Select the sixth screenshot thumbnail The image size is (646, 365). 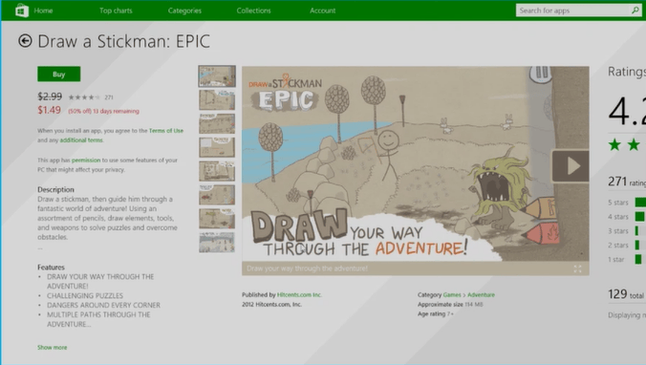(x=217, y=195)
